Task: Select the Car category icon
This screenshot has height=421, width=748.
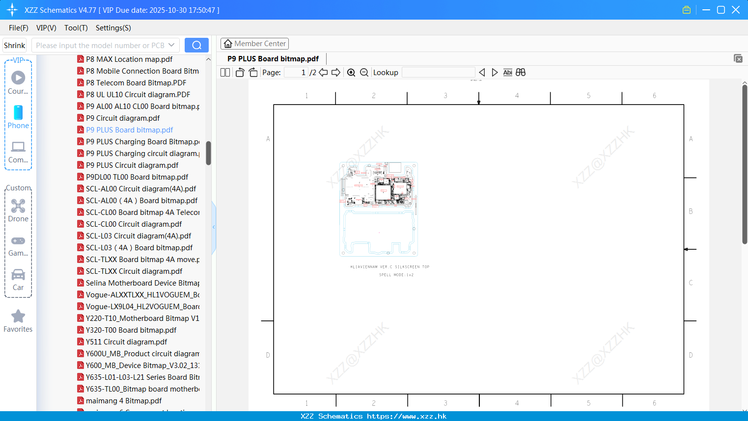Action: click(x=18, y=280)
